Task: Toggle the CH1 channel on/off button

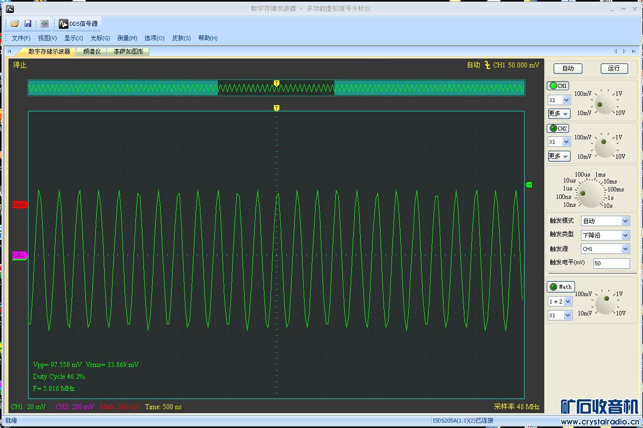Action: click(x=558, y=86)
